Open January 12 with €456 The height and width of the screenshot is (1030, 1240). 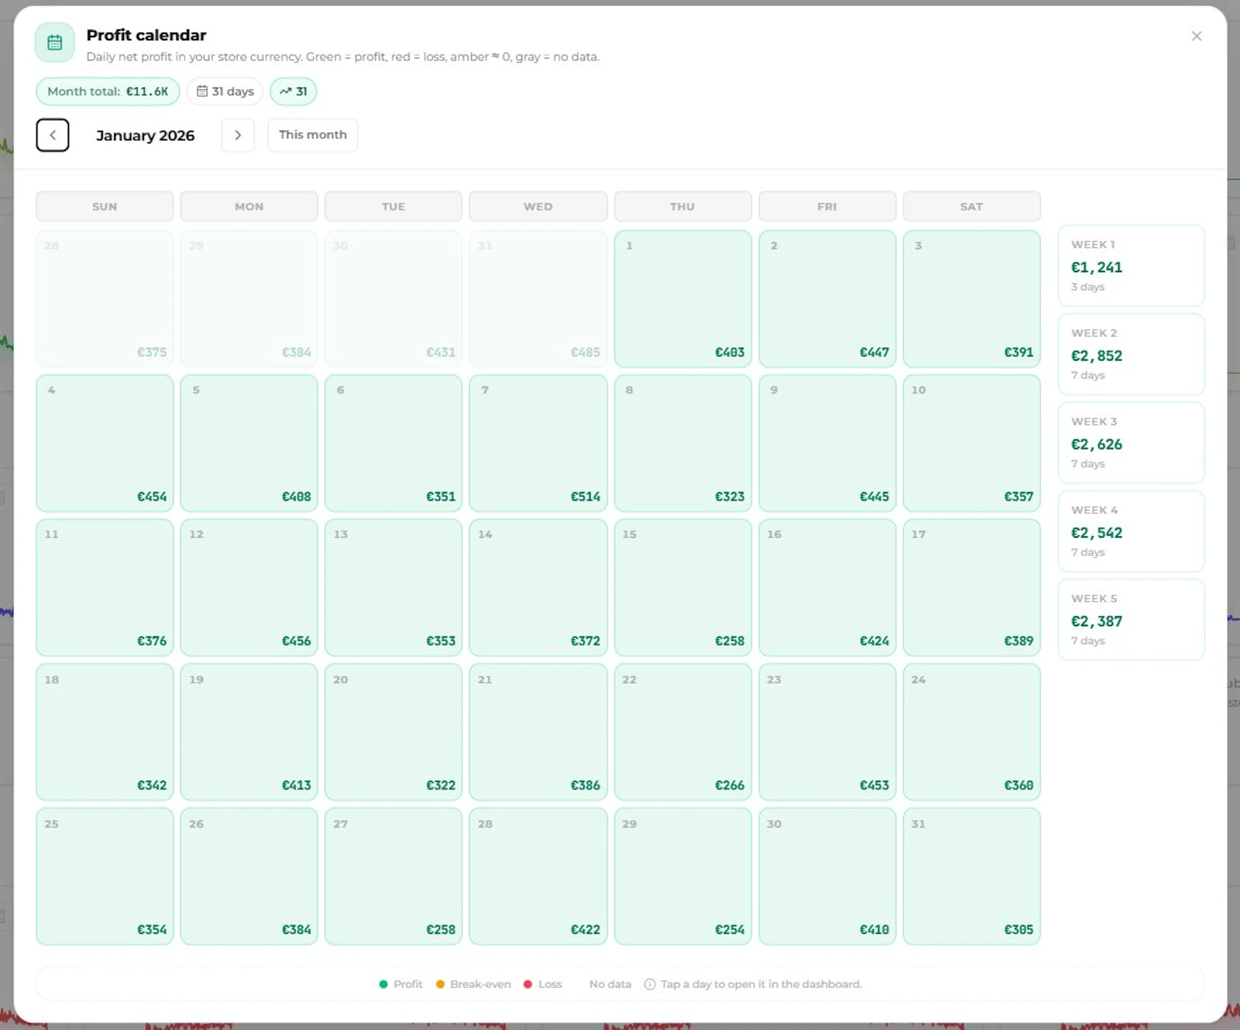tap(249, 587)
